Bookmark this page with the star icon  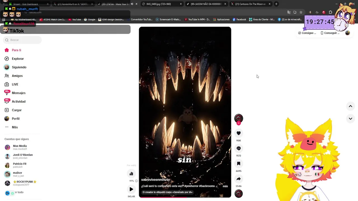pyautogui.click(x=301, y=12)
